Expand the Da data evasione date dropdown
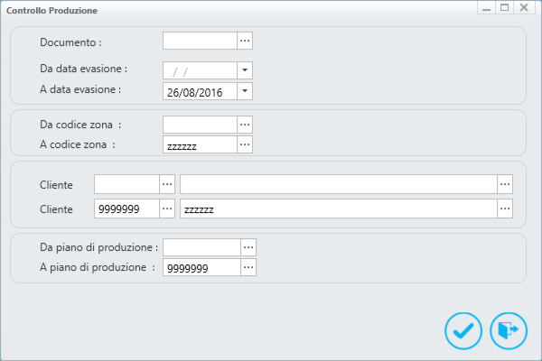Image resolution: width=542 pixels, height=361 pixels. 245,70
